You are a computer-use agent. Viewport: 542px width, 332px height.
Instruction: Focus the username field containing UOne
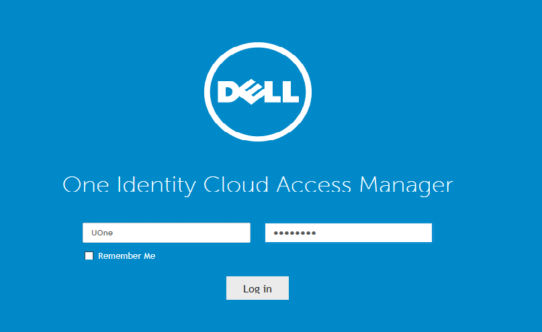166,233
